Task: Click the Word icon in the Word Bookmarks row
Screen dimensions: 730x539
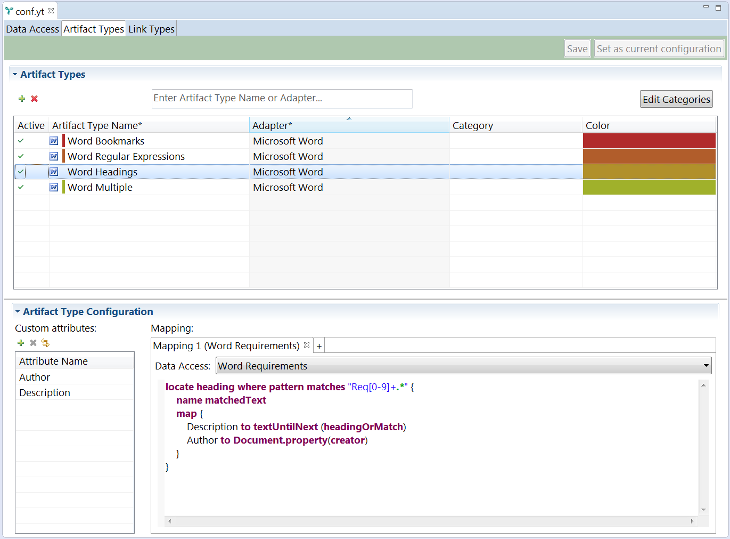Action: coord(54,141)
